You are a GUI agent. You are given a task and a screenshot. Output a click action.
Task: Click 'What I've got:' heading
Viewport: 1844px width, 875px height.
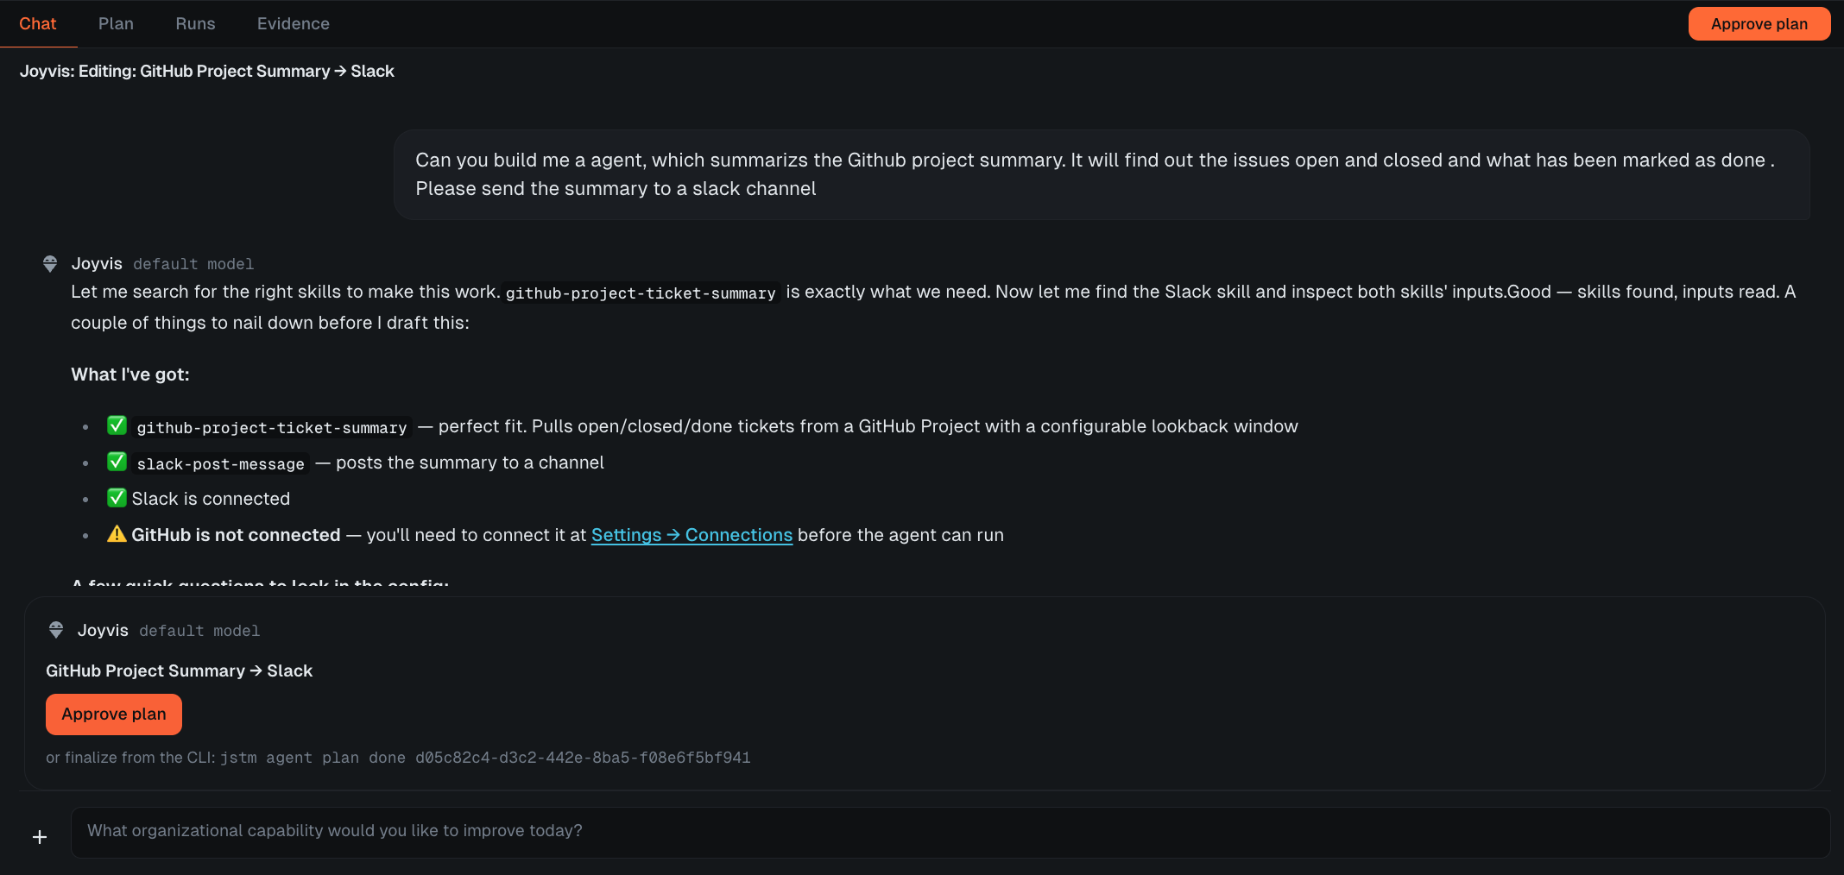pyautogui.click(x=130, y=375)
